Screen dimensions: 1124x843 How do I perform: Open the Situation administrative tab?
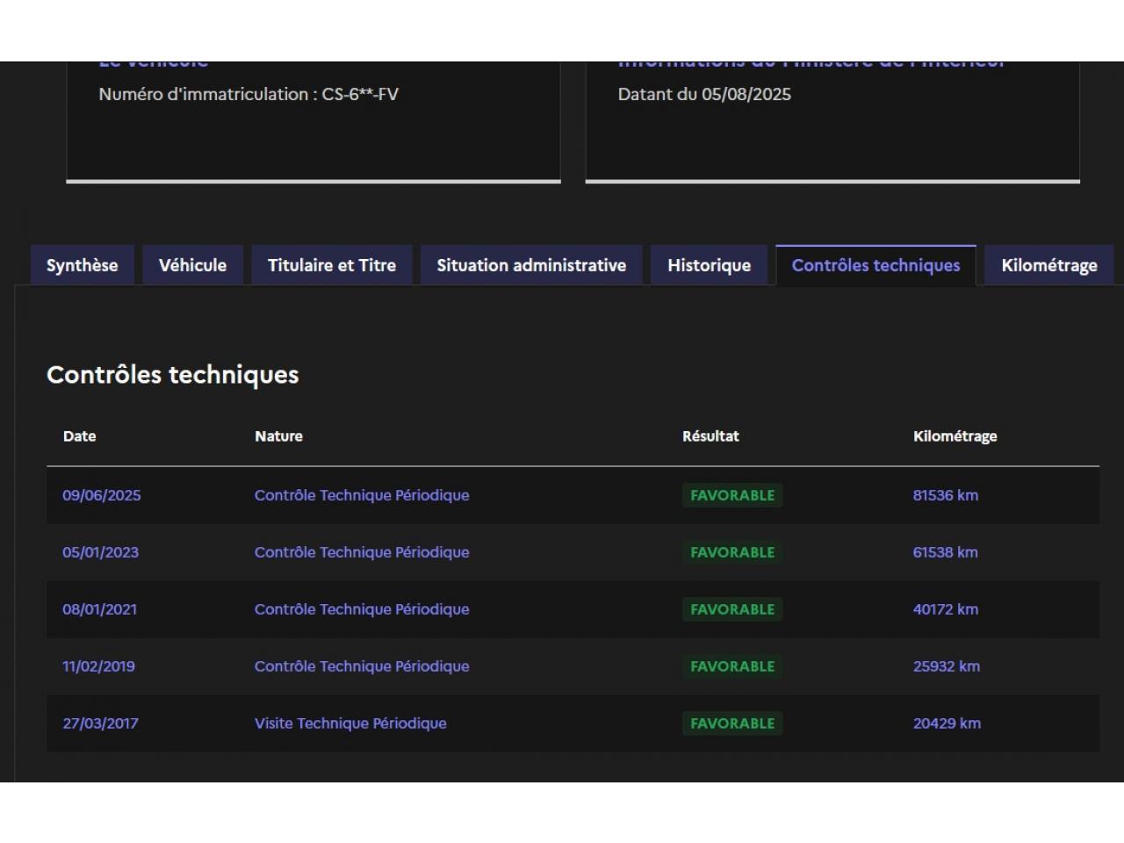coord(531,265)
